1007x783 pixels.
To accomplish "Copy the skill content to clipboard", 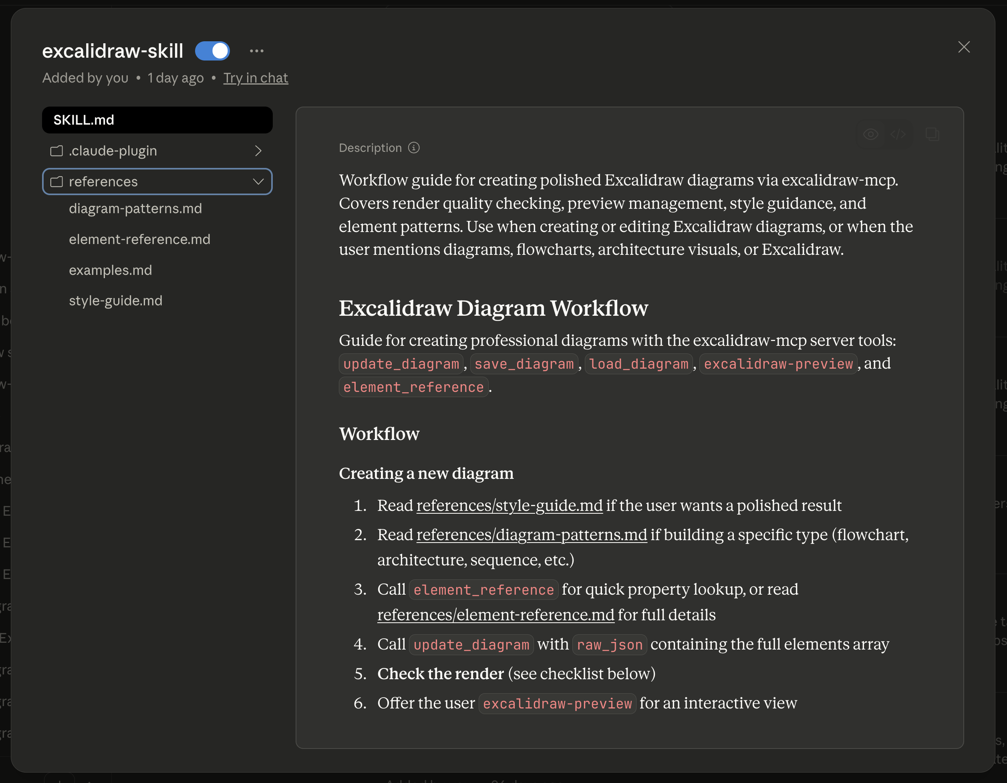I will 932,134.
